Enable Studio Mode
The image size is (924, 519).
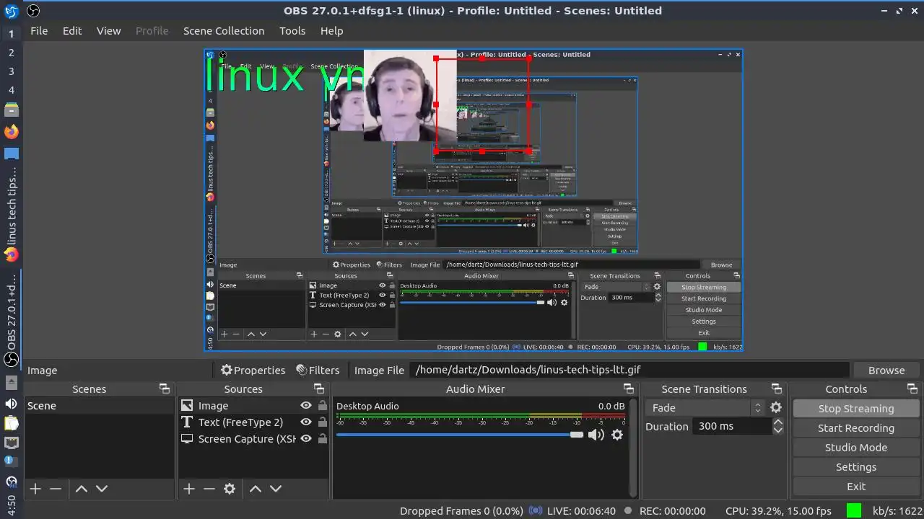[x=856, y=448]
